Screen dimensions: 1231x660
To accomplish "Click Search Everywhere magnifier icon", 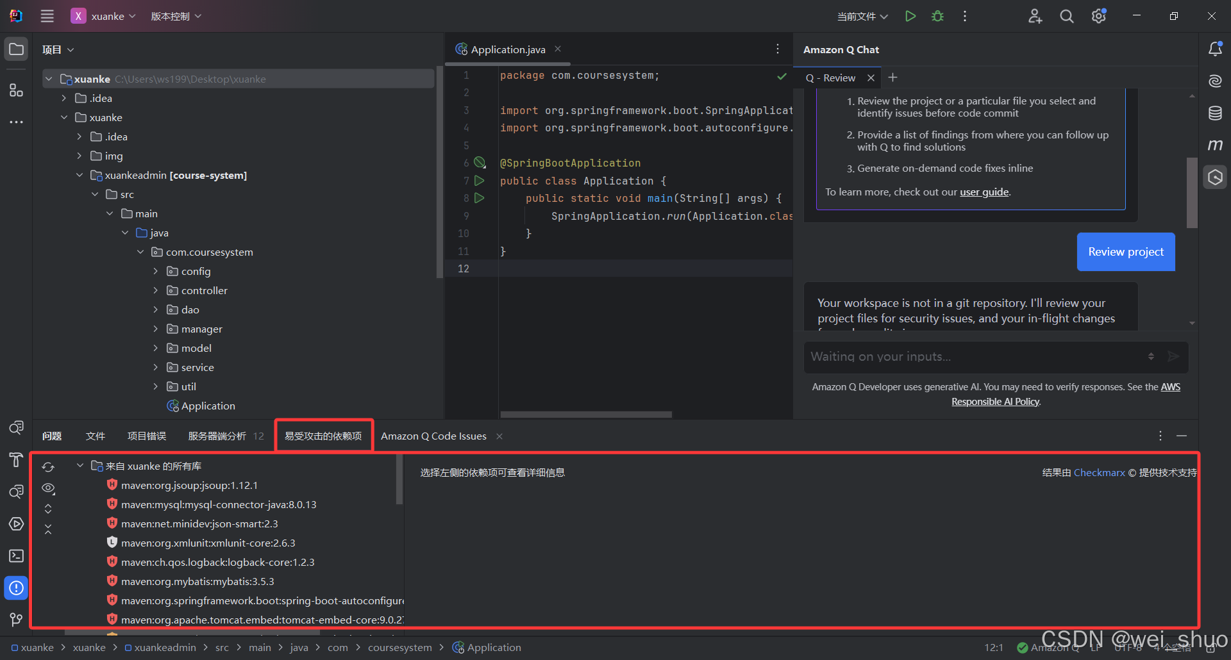I will 1067,16.
